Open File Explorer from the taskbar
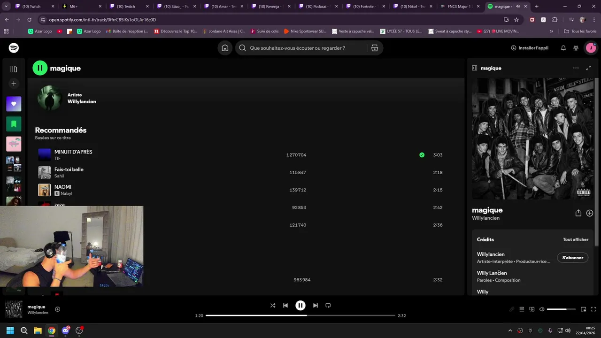The image size is (601, 338). tap(38, 330)
